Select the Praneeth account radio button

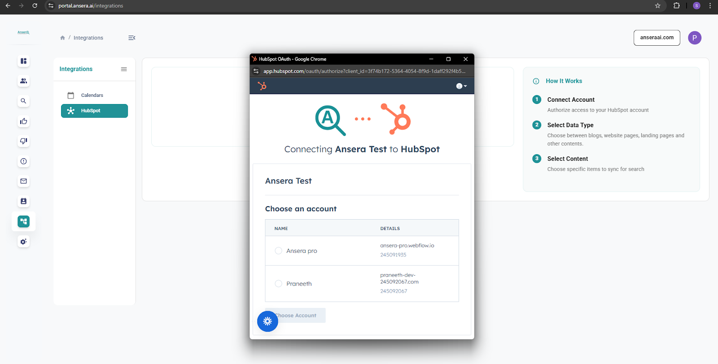[x=279, y=284]
